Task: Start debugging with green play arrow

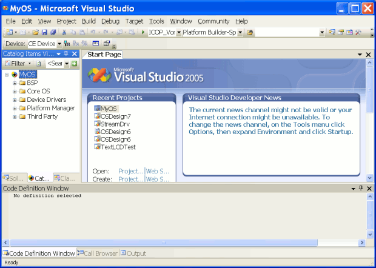Action: click(143, 32)
